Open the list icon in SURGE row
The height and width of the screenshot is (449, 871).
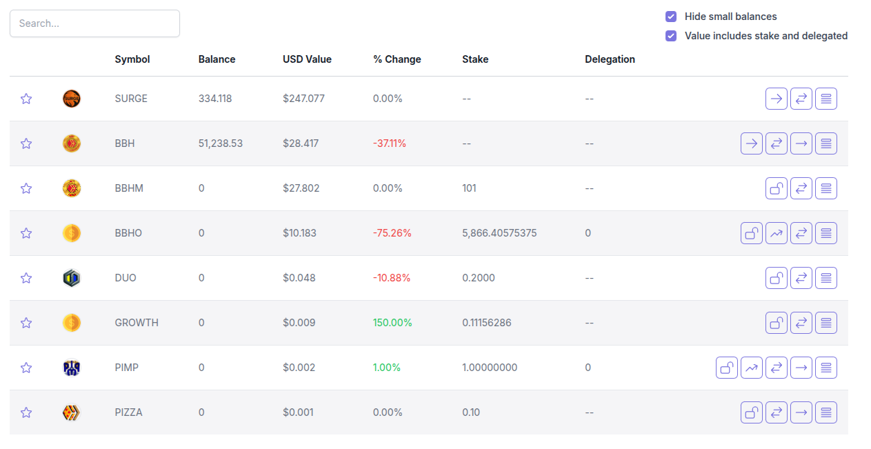(x=826, y=99)
